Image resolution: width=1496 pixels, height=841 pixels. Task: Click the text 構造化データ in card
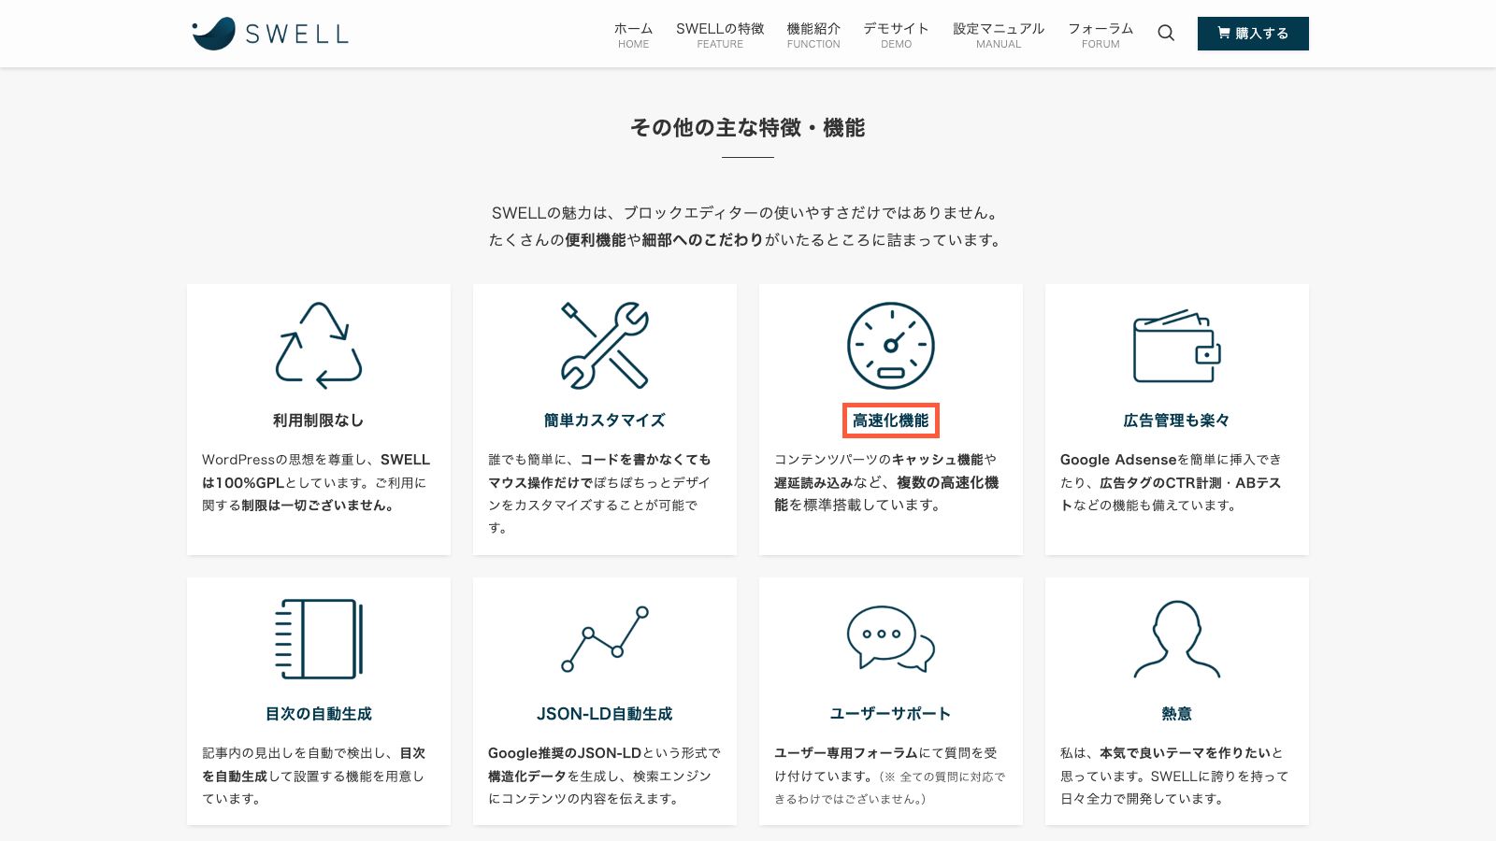click(x=527, y=777)
